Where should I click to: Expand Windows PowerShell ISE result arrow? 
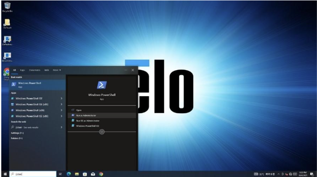[x=61, y=99]
